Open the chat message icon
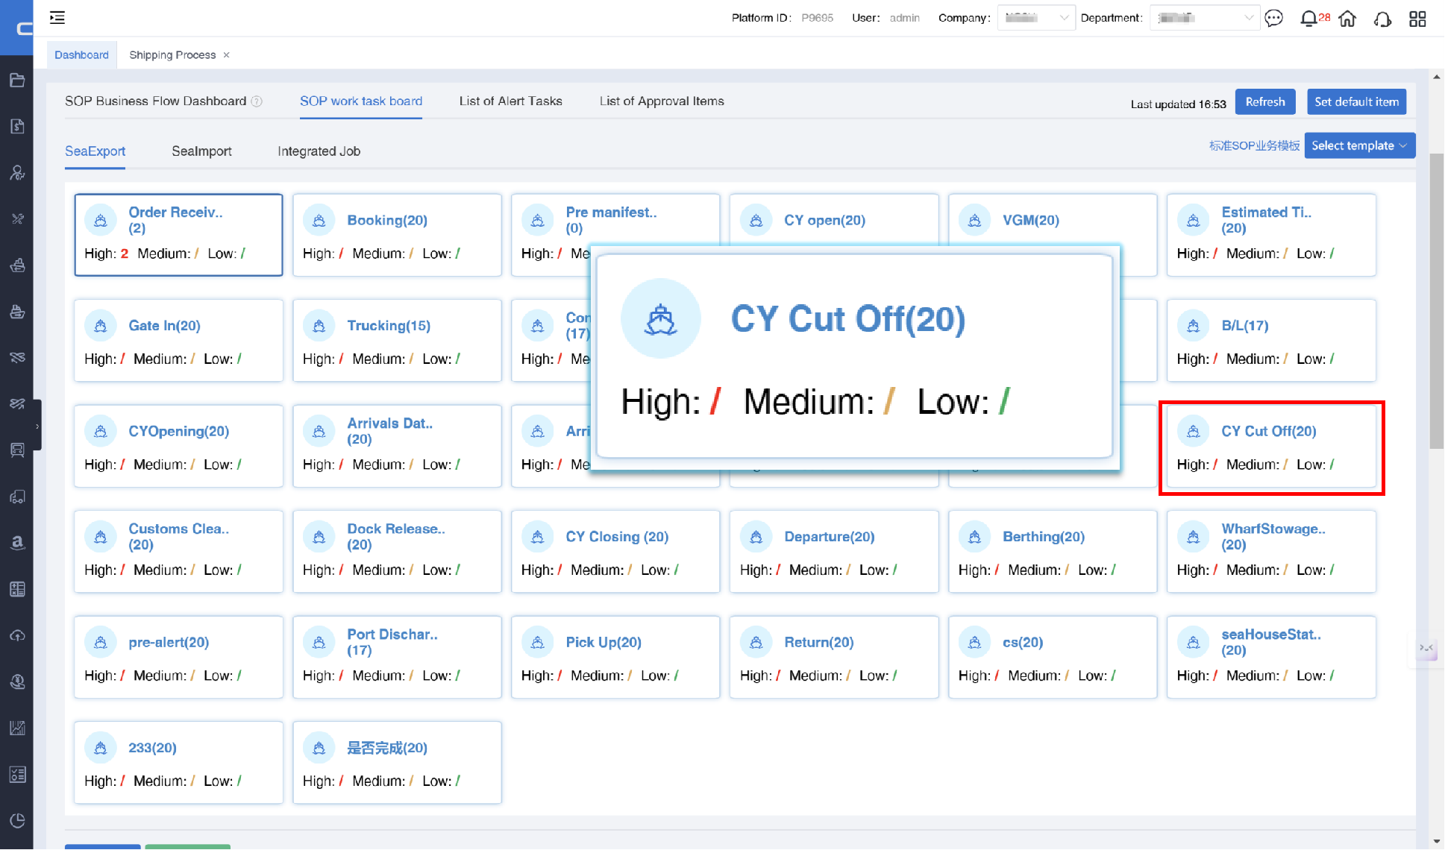This screenshot has height=850, width=1445. point(1274,18)
